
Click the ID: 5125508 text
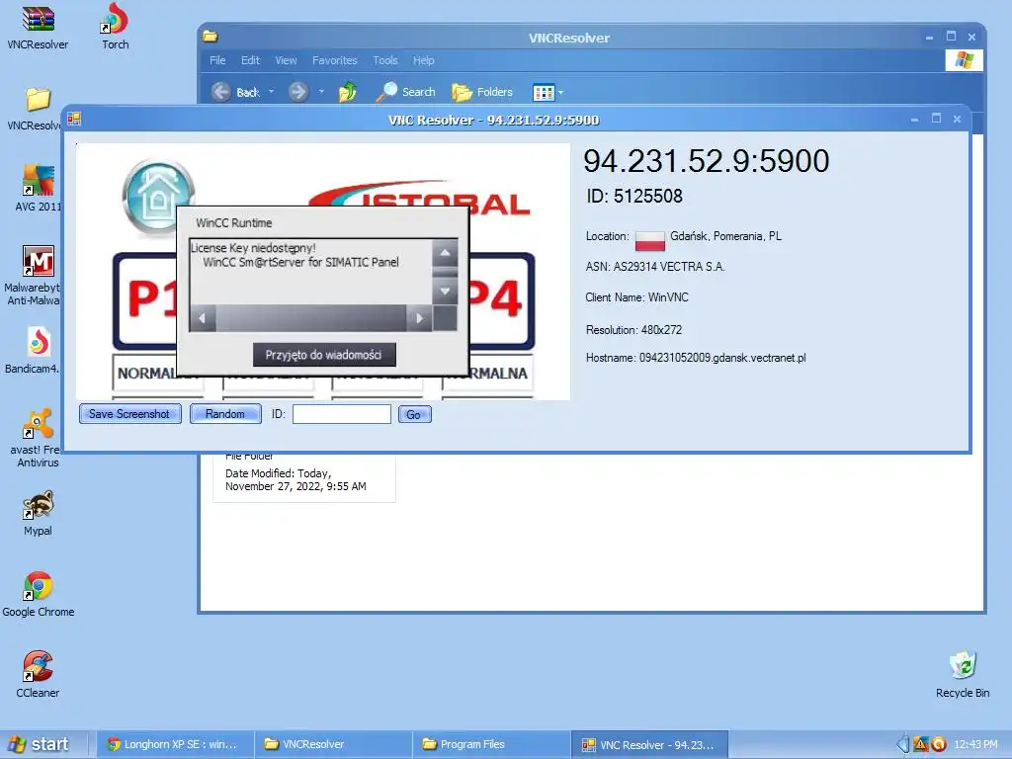pyautogui.click(x=633, y=197)
